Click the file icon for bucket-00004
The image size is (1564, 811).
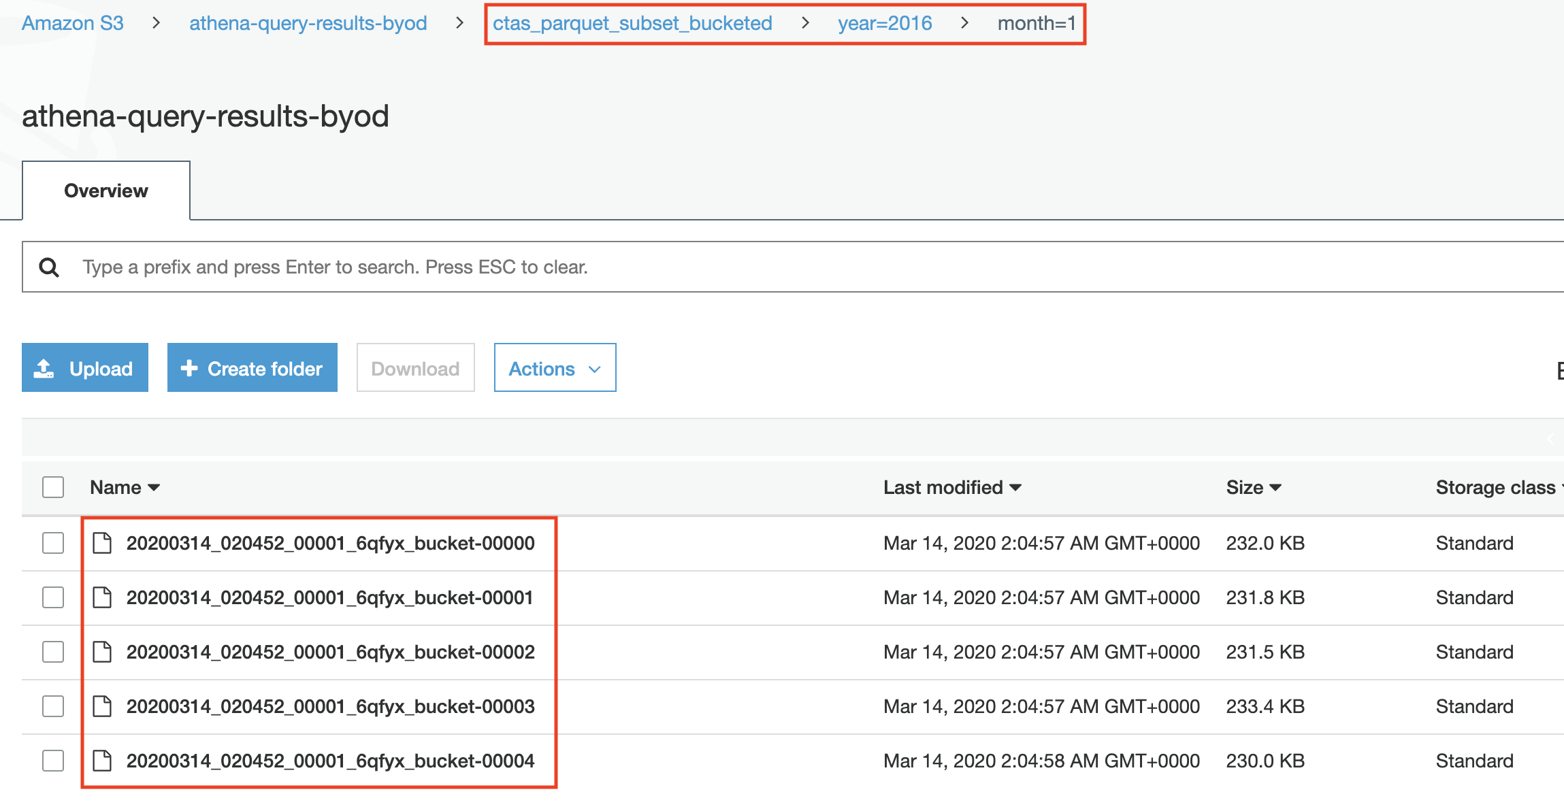click(x=102, y=761)
